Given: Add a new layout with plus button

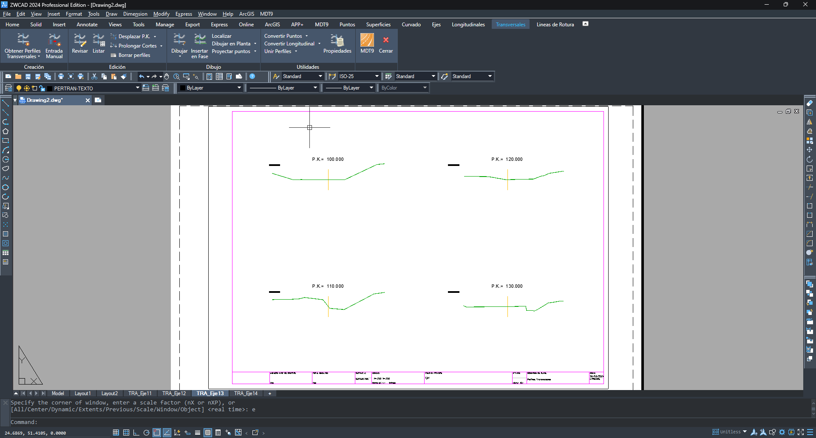Looking at the screenshot, I should click(x=269, y=393).
